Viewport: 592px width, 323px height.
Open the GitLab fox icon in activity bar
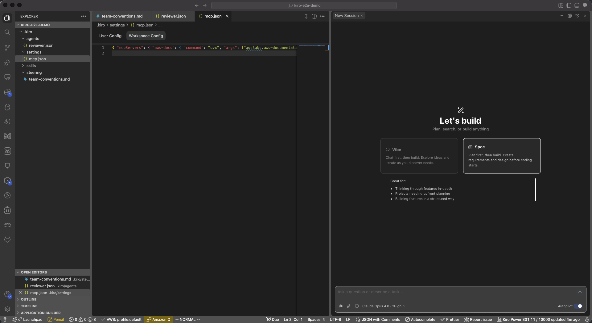[x=7, y=239]
